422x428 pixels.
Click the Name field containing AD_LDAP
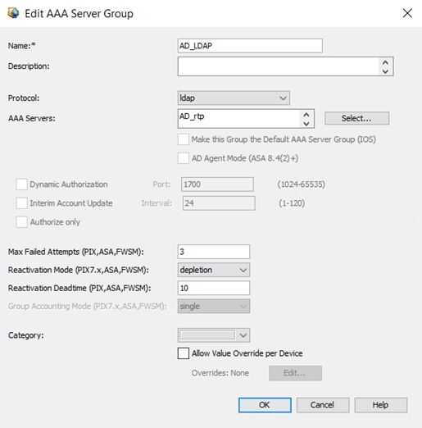click(250, 46)
